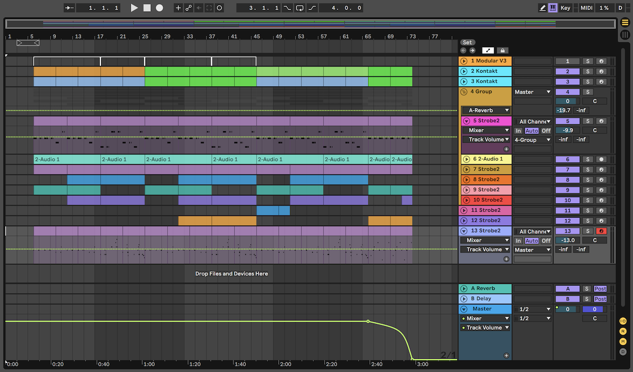This screenshot has width=633, height=372.
Task: Open Master track's Track Volume chooser
Action: [x=486, y=328]
